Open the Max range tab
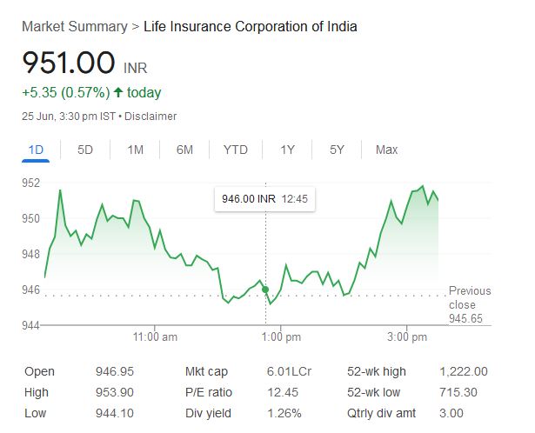The width and height of the screenshot is (535, 433). click(x=386, y=150)
